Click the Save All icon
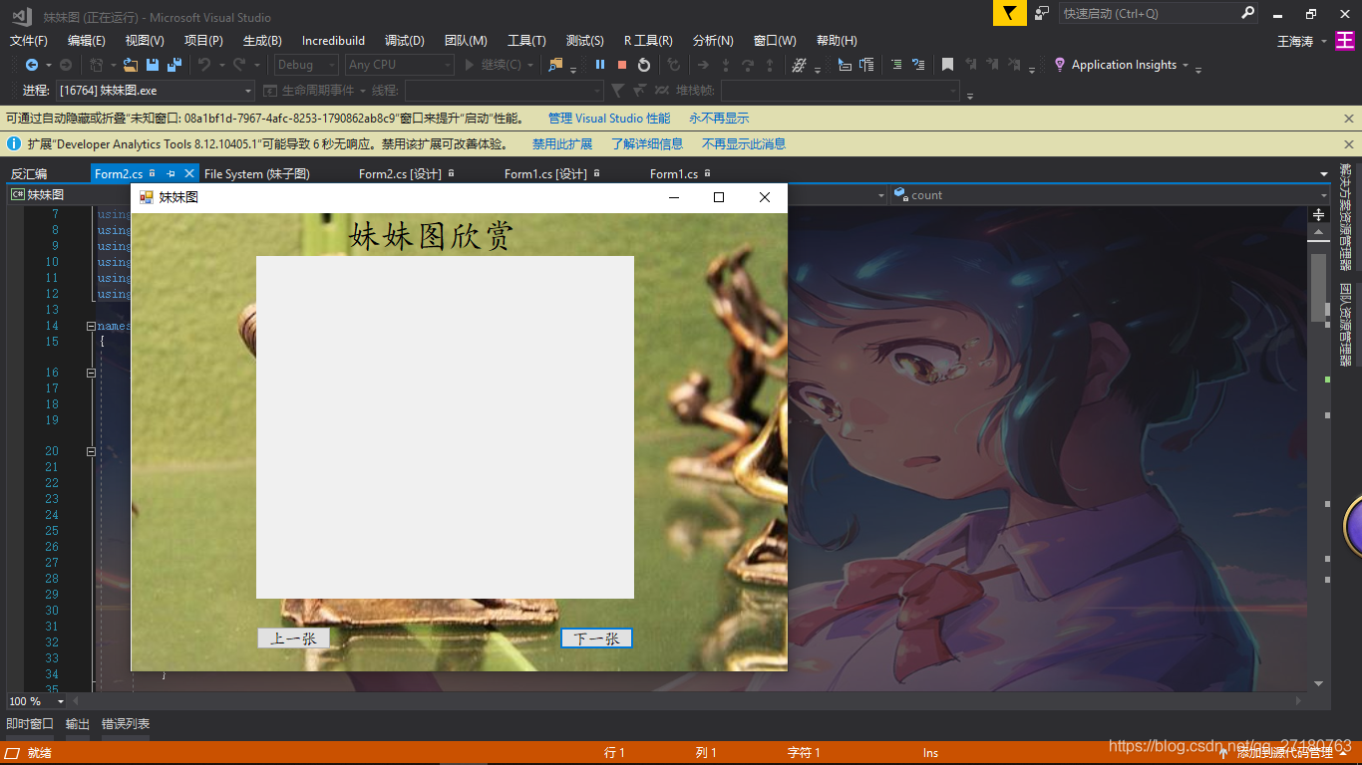1362x765 pixels. pyautogui.click(x=174, y=65)
